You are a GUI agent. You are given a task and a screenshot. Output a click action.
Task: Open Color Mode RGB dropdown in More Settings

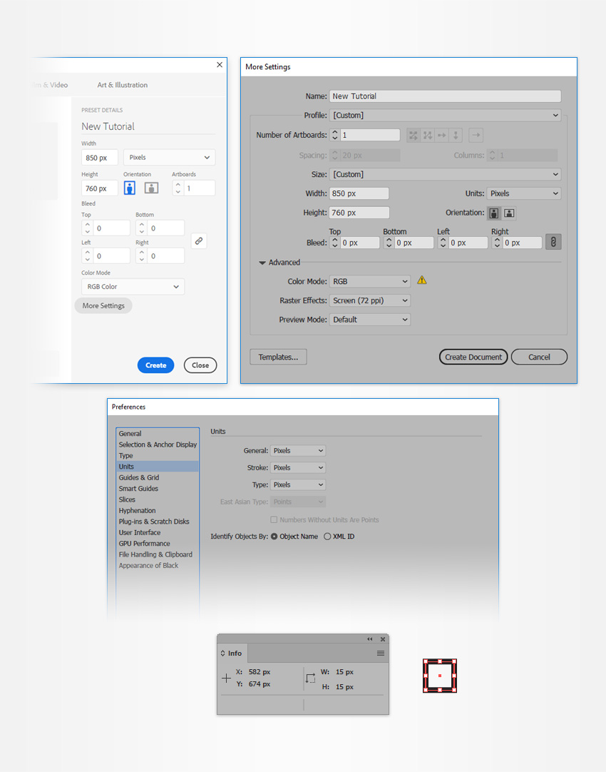(370, 282)
